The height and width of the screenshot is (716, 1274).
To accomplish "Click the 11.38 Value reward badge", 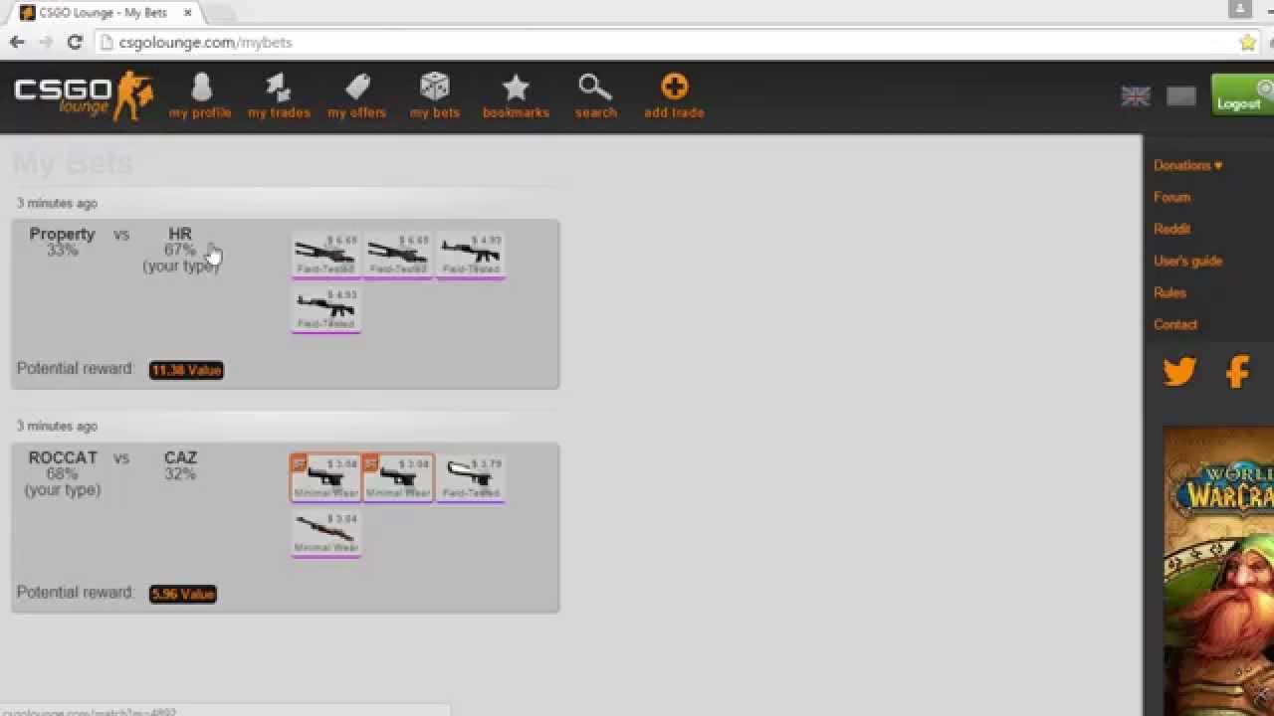I will click(x=186, y=370).
